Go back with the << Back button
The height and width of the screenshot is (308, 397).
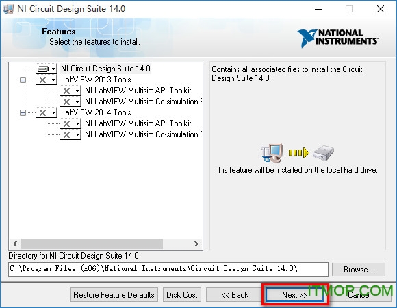click(x=235, y=295)
